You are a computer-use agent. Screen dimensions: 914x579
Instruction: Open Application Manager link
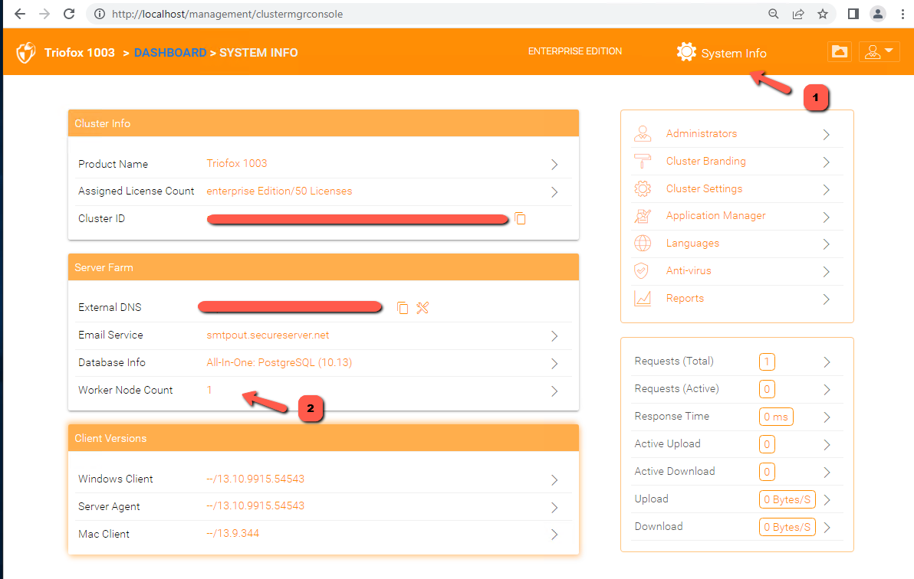click(x=716, y=215)
